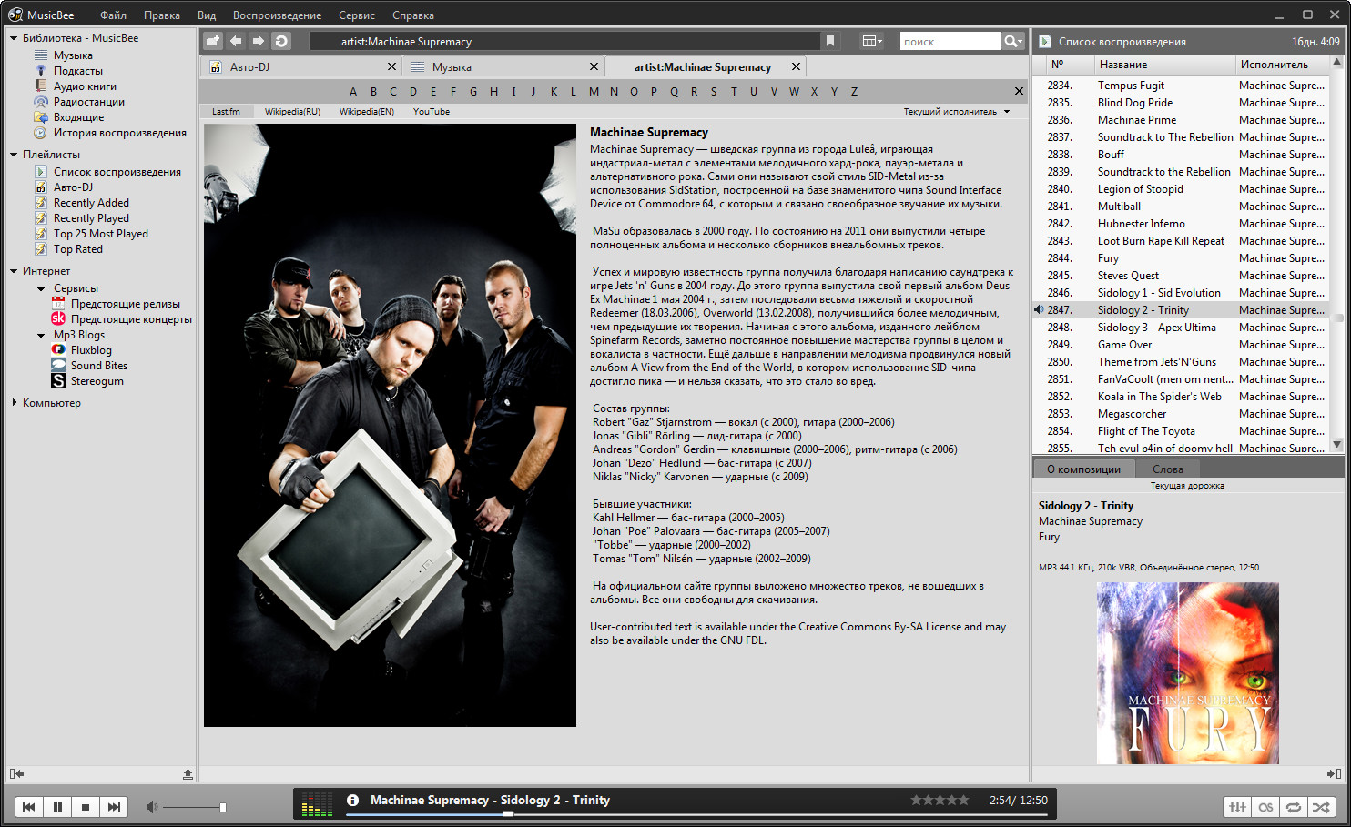Select Top 25 Most Played playlist
1351x827 pixels.
[x=100, y=234]
